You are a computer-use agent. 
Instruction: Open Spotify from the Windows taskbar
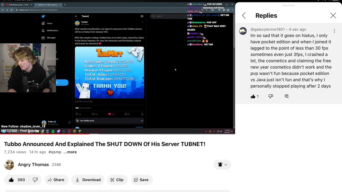click(x=53, y=131)
